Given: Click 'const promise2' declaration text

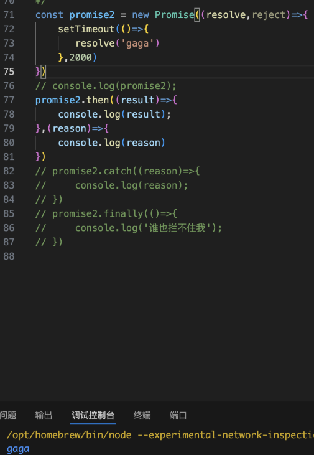Looking at the screenshot, I should [x=75, y=15].
